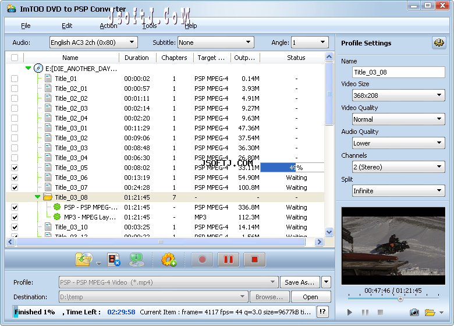Image resolution: width=454 pixels, height=326 pixels.
Task: Click the log info button beside the status
Action: pos(322,312)
